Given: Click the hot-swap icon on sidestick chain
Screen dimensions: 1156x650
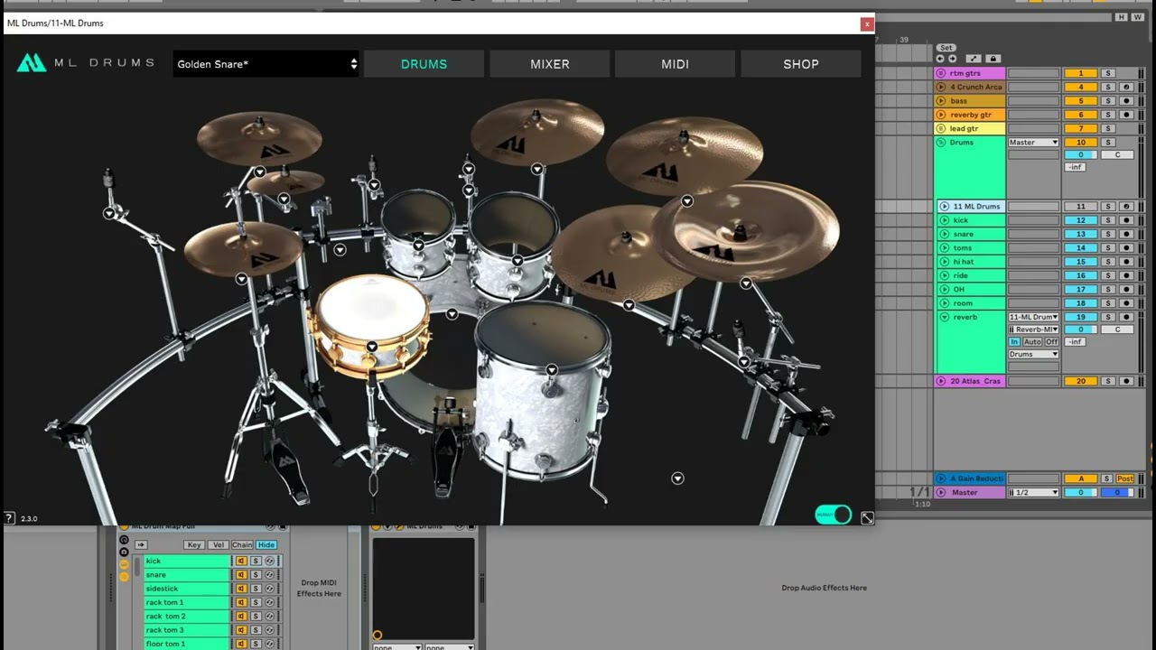Looking at the screenshot, I should point(269,589).
